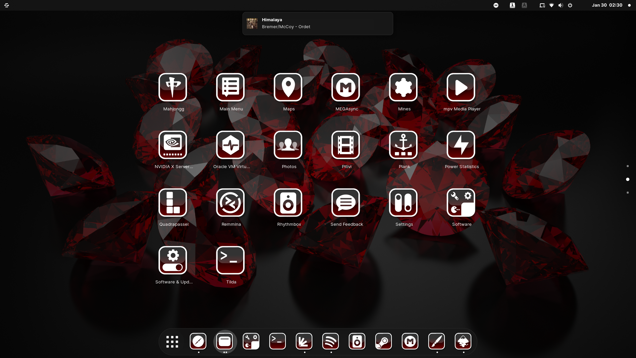Open Spotify icon in the dock

pos(331,341)
